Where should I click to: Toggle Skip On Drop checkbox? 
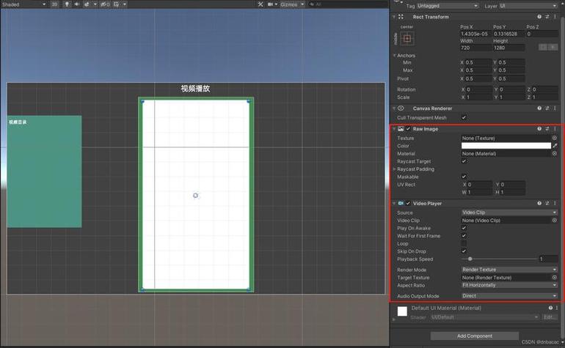(464, 251)
